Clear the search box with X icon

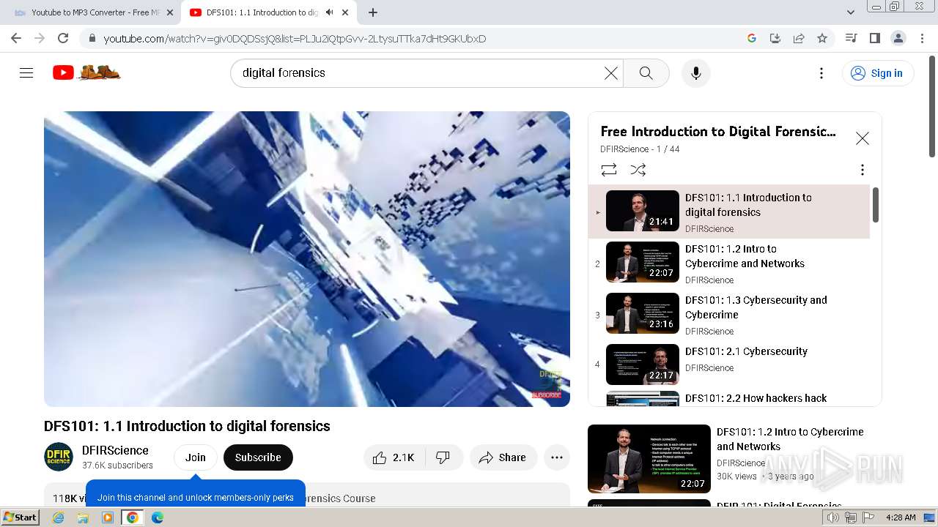click(610, 73)
